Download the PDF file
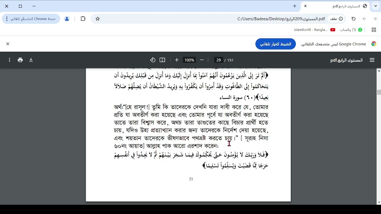The image size is (381, 214). pyautogui.click(x=31, y=60)
